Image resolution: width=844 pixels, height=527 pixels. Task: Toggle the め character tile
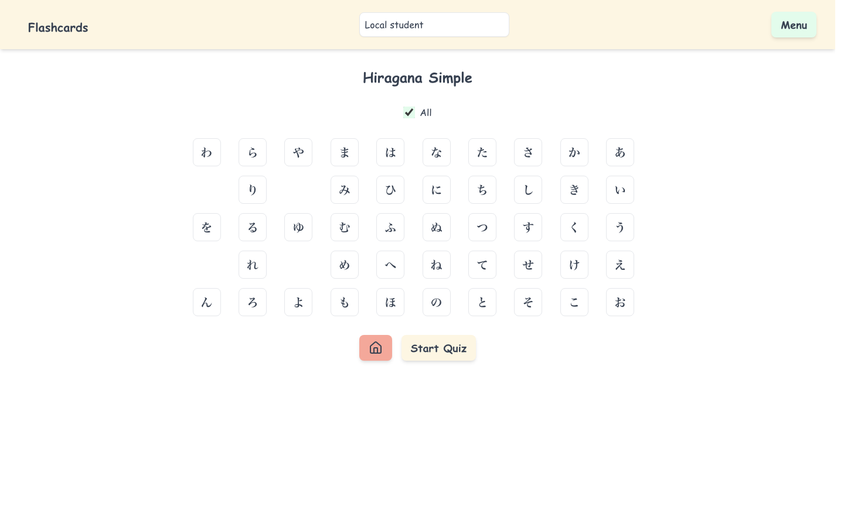(345, 265)
